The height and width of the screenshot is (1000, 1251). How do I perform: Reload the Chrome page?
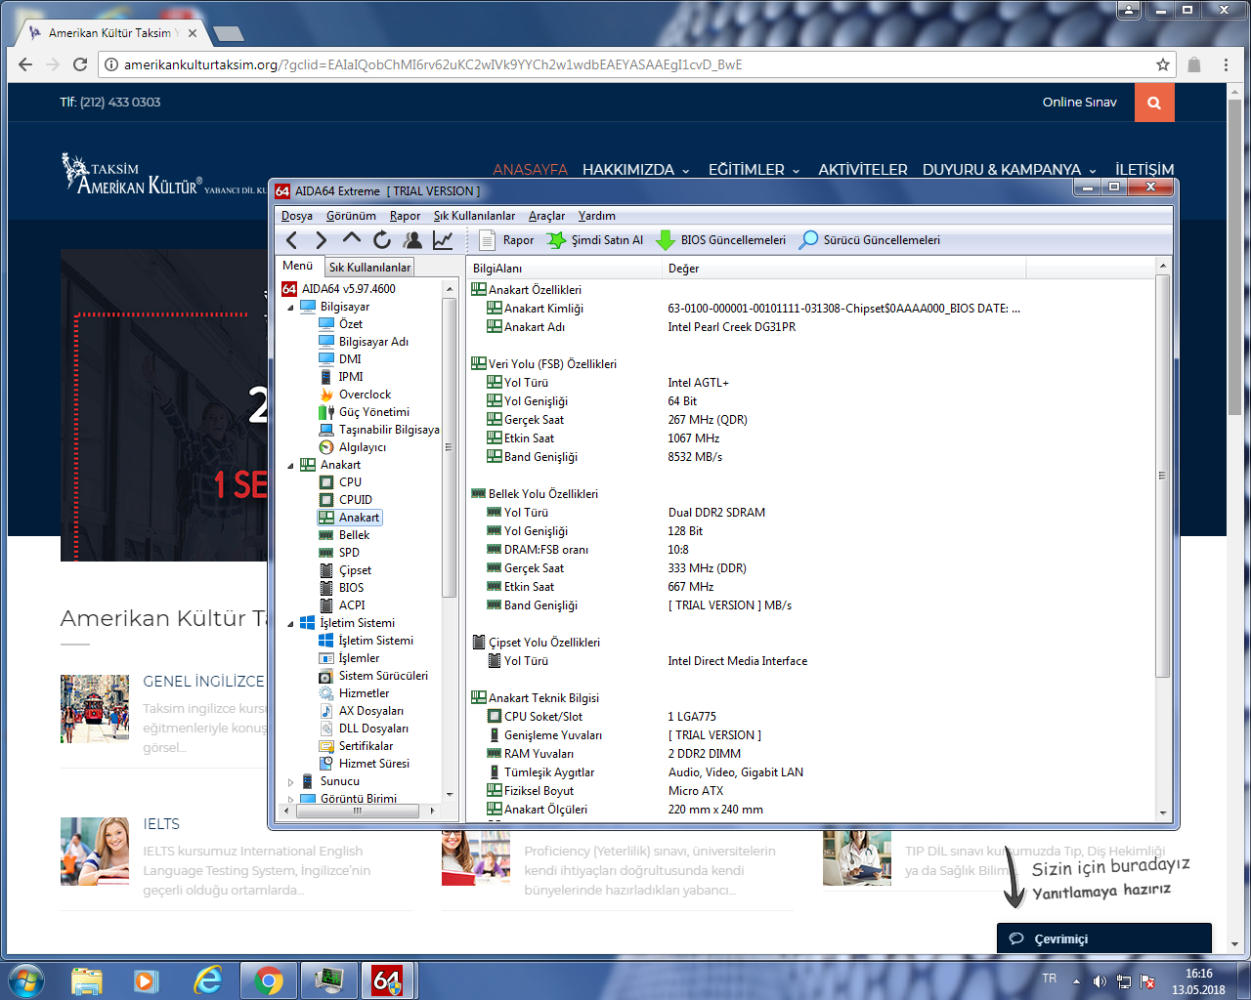(x=80, y=64)
